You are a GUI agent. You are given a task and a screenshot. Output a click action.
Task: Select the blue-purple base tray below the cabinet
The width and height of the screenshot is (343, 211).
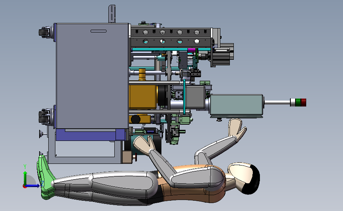[x=91, y=135]
